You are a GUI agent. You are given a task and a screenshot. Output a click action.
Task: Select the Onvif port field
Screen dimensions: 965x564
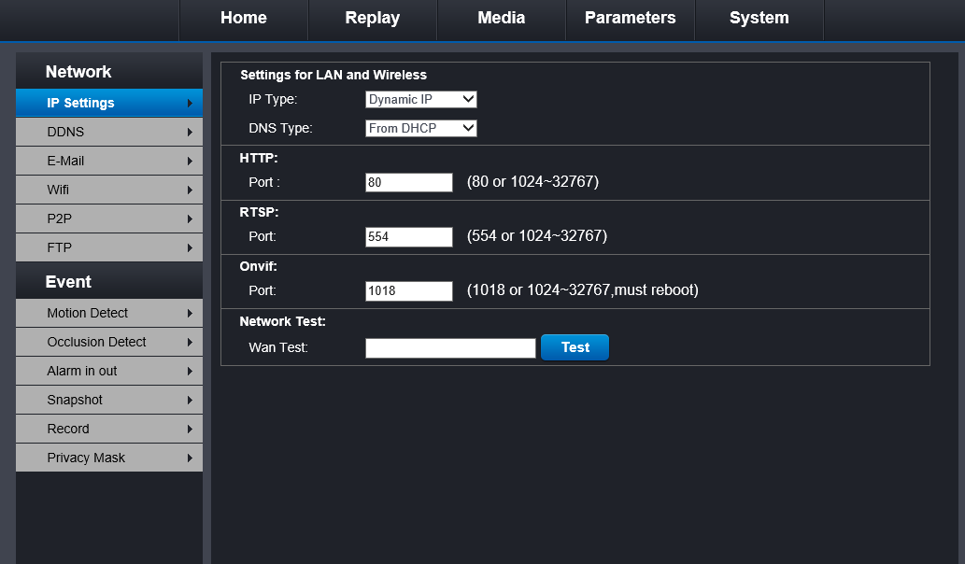(x=409, y=291)
